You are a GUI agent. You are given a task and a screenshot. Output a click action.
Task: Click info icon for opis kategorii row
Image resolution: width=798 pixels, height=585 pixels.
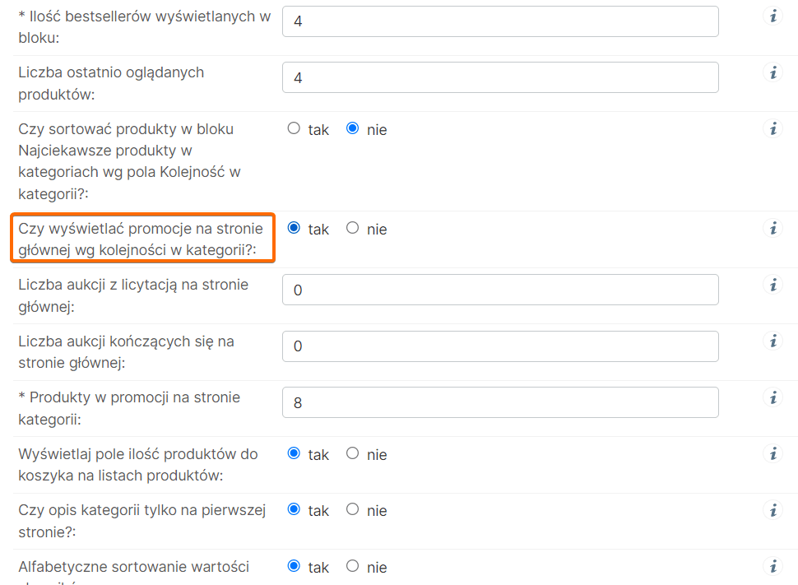tap(772, 510)
